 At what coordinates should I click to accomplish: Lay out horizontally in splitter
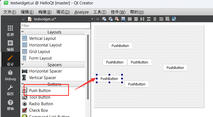pos(142,19)
